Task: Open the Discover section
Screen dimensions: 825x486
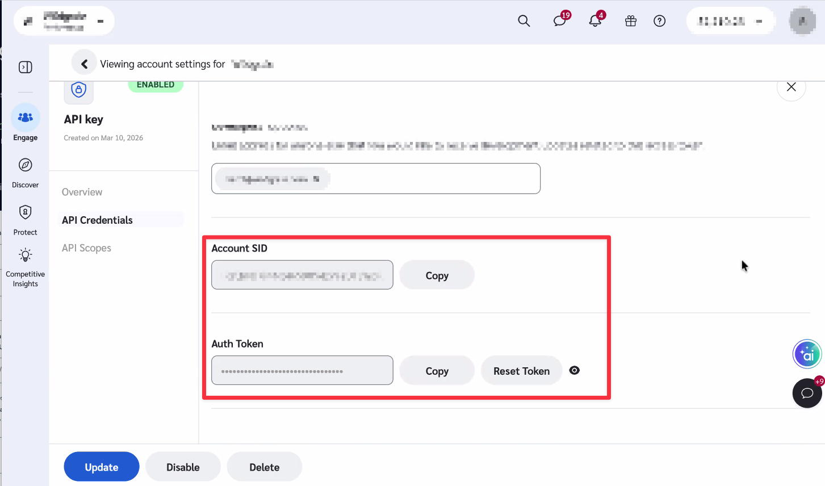Action: pos(26,173)
